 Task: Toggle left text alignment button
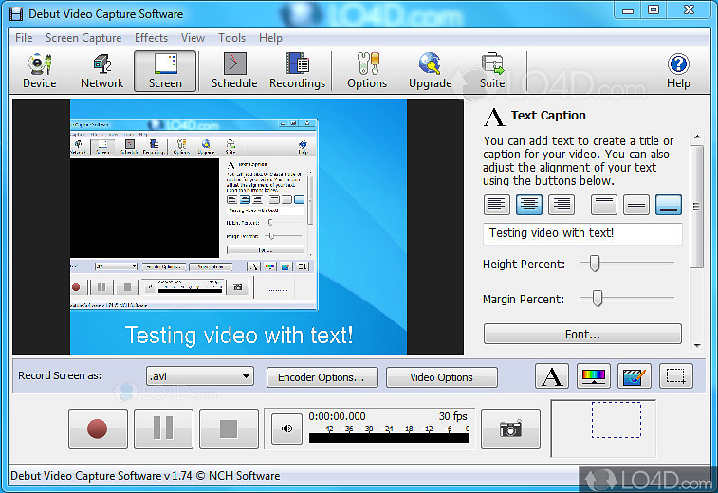[x=497, y=204]
